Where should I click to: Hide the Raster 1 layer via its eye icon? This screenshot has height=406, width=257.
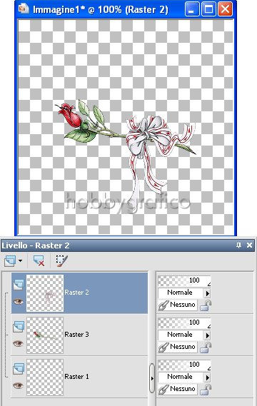coord(18,385)
